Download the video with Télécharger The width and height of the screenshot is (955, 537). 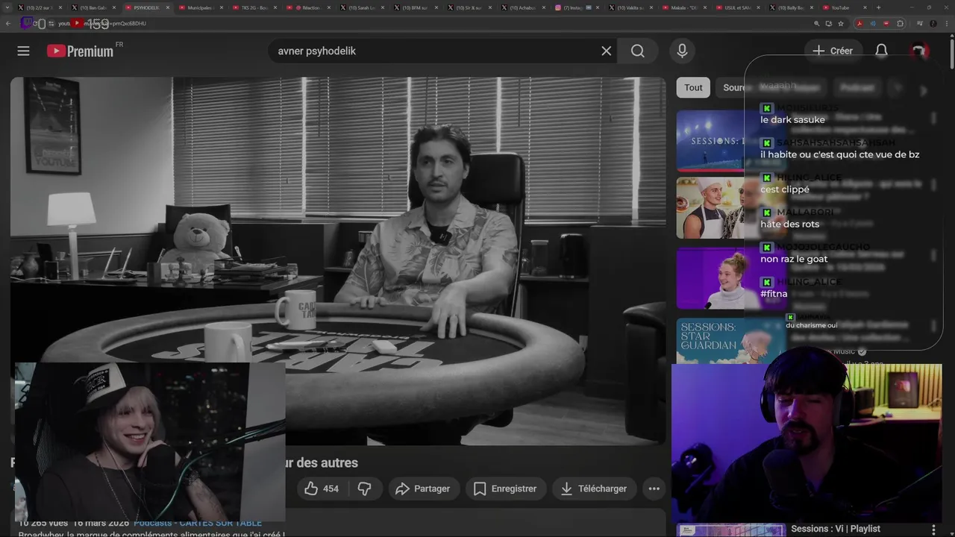click(594, 489)
